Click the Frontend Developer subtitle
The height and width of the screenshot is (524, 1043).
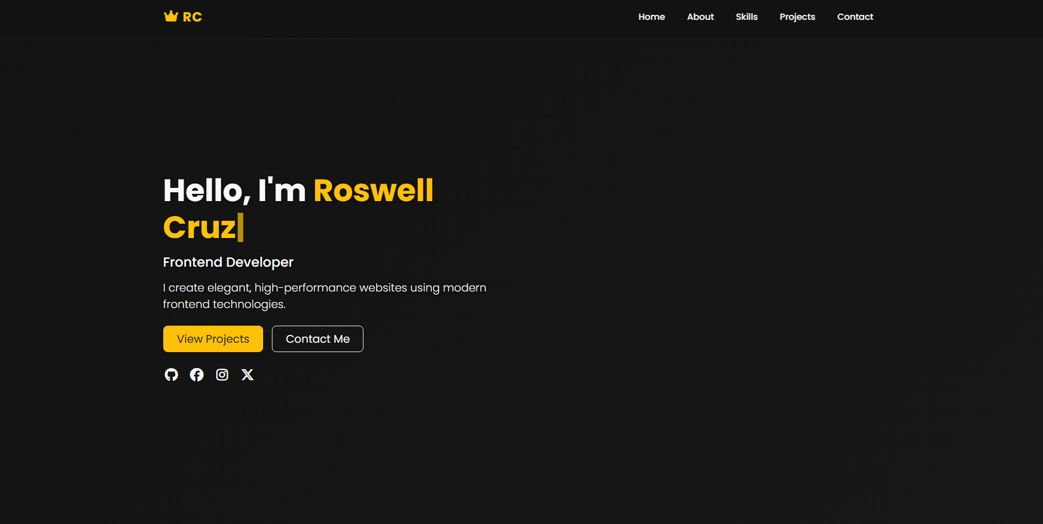[x=228, y=262]
